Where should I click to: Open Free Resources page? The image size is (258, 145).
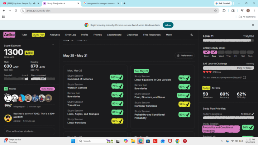(152, 35)
